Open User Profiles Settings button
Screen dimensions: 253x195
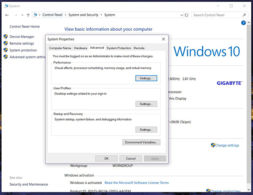click(146, 104)
